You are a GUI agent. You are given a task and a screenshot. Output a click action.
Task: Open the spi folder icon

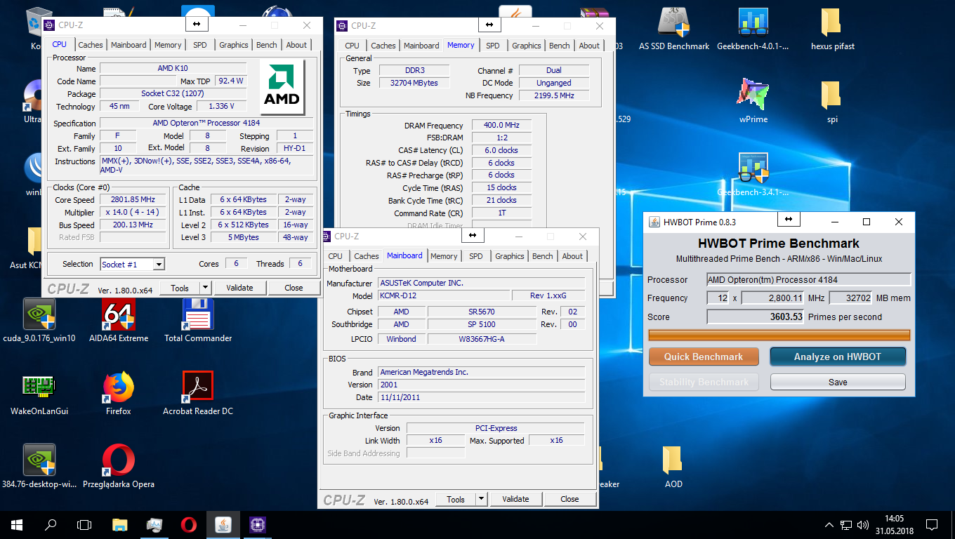coord(831,101)
